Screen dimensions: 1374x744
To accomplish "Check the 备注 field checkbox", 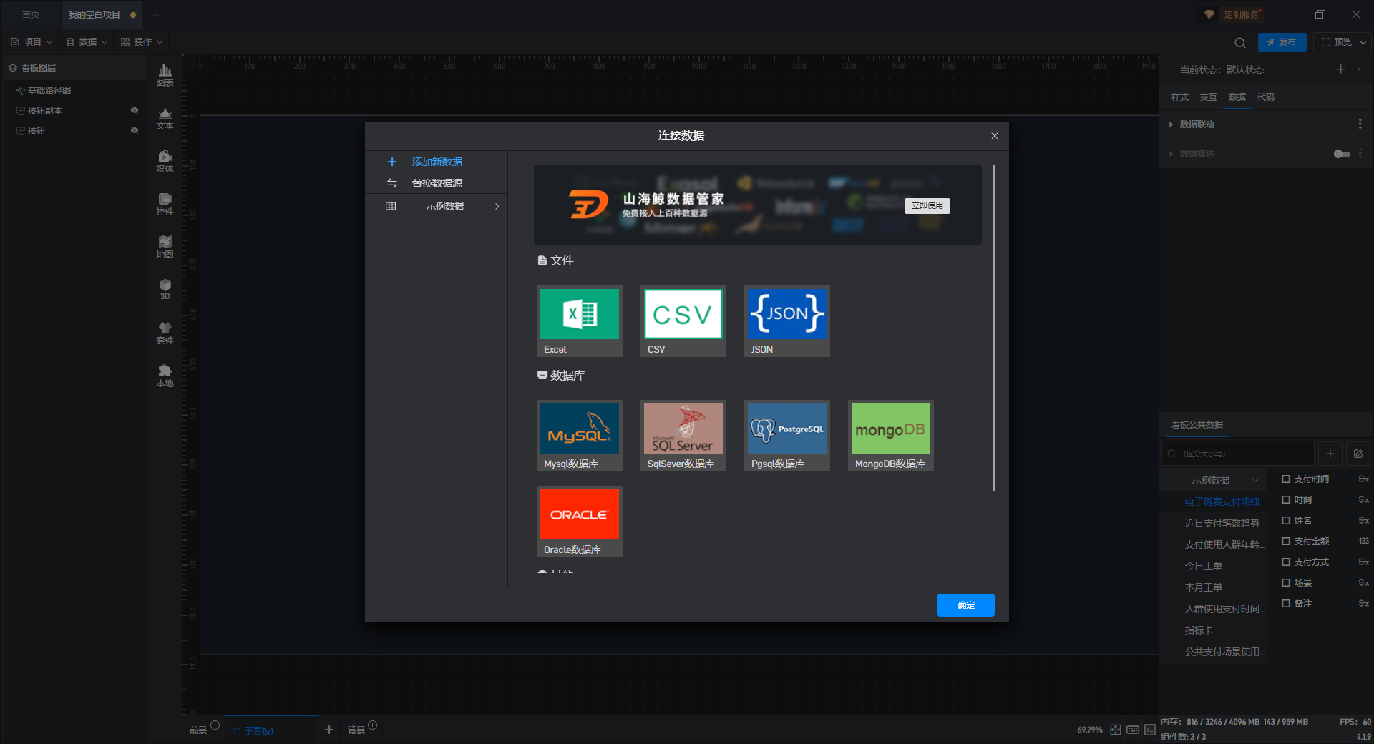I will 1286,604.
